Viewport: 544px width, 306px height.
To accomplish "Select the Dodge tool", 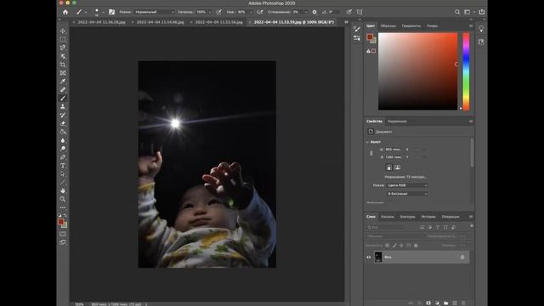I will click(x=63, y=149).
